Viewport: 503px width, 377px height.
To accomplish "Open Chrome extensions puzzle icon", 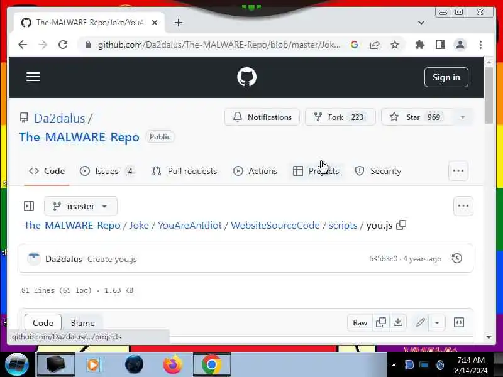I will tap(419, 45).
